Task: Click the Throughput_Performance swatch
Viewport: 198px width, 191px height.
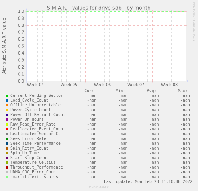Action: point(7,167)
